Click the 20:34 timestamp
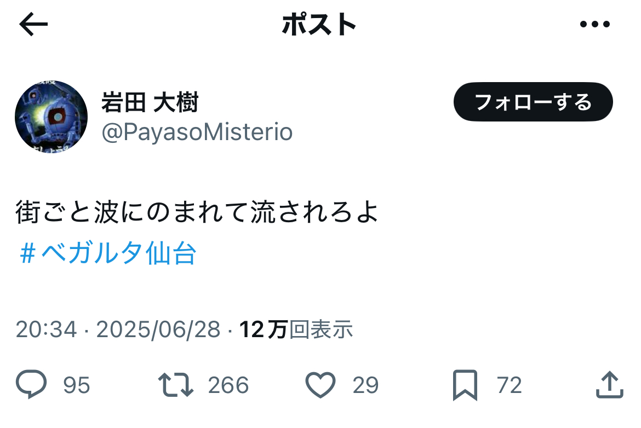The width and height of the screenshot is (641, 428). pos(46,329)
